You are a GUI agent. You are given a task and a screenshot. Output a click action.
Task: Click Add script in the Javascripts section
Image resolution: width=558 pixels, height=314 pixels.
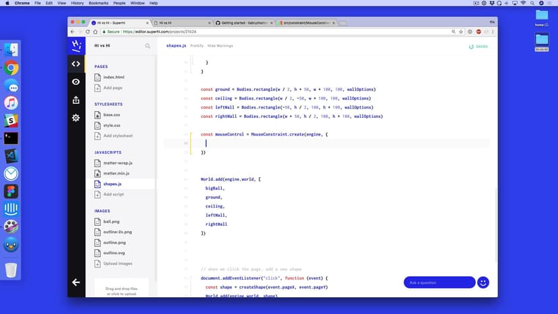113,194
